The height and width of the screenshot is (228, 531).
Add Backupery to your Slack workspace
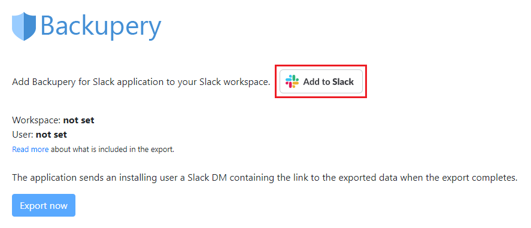tap(321, 81)
